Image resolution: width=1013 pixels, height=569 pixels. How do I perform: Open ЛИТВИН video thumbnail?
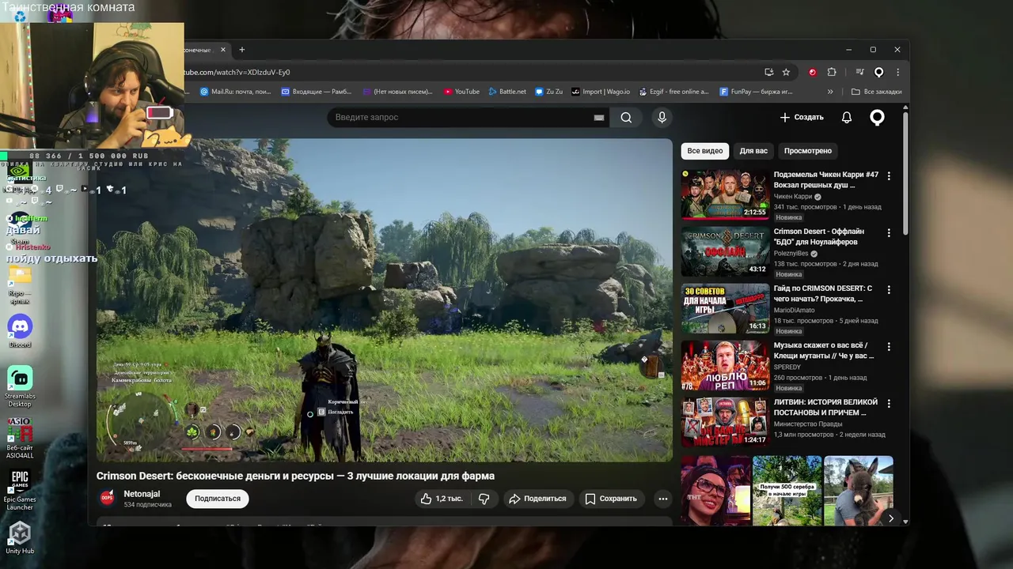coord(725,422)
